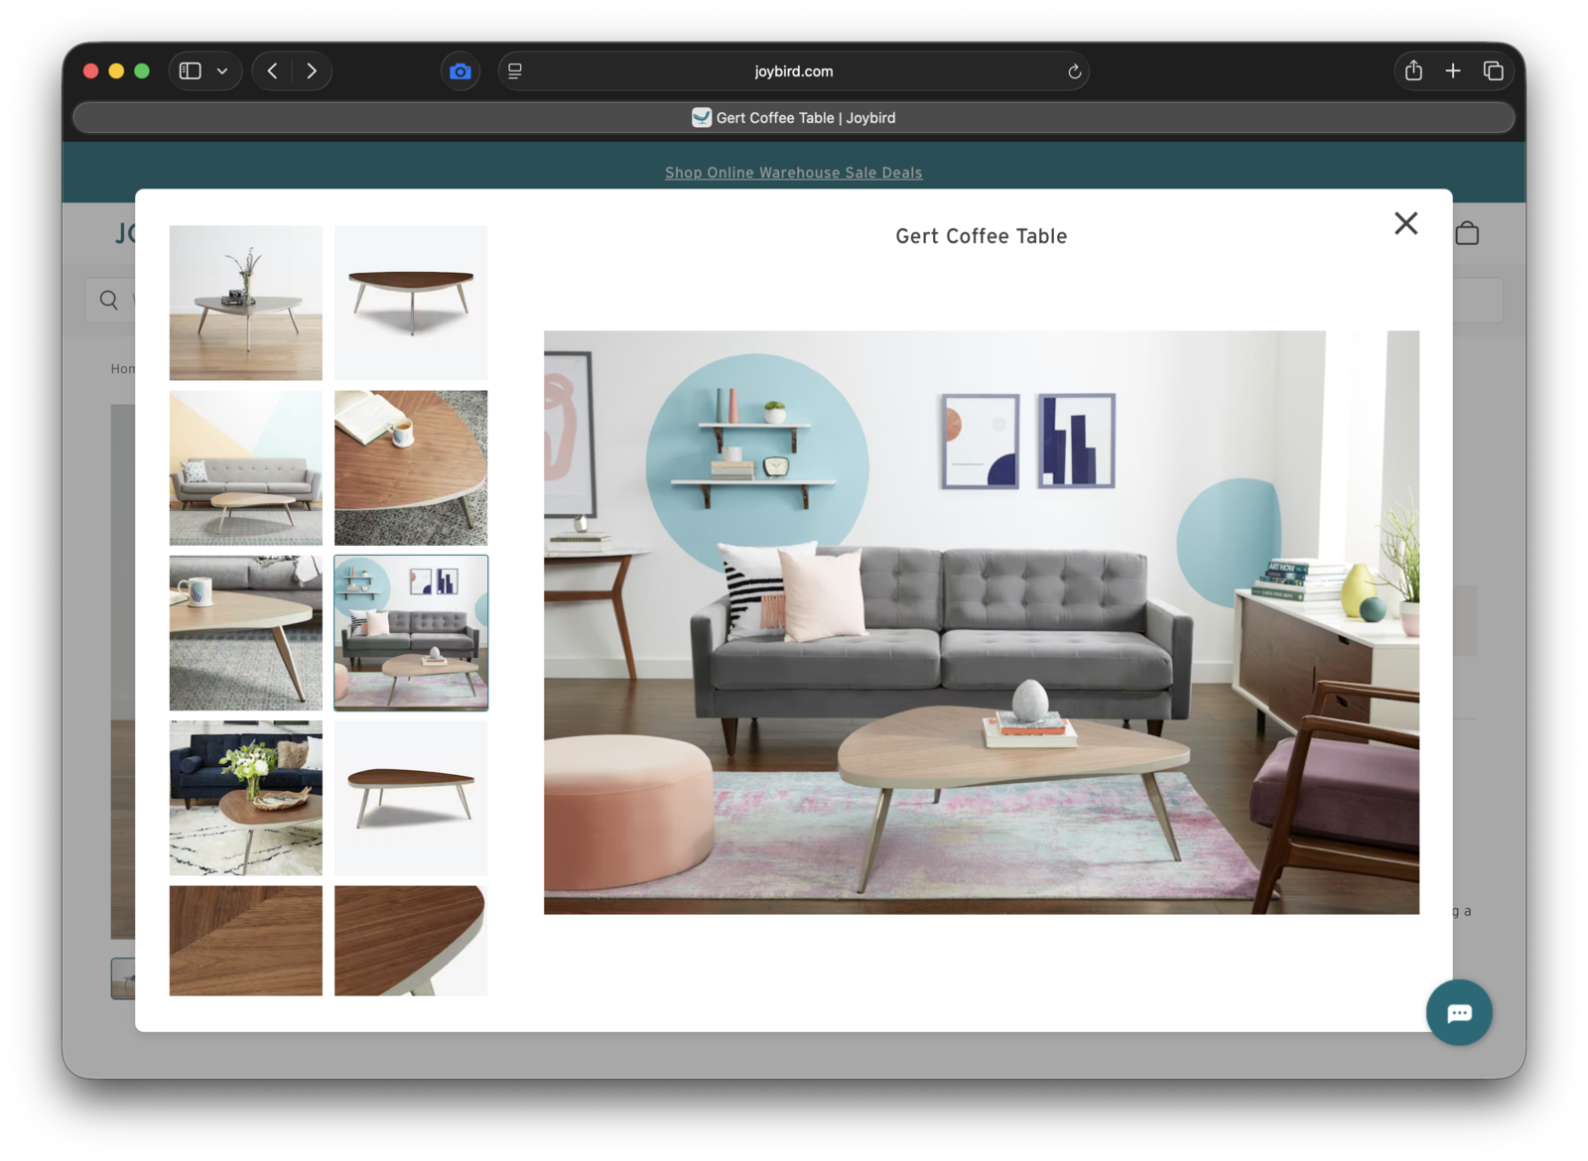Show the tab overview

click(x=1493, y=71)
